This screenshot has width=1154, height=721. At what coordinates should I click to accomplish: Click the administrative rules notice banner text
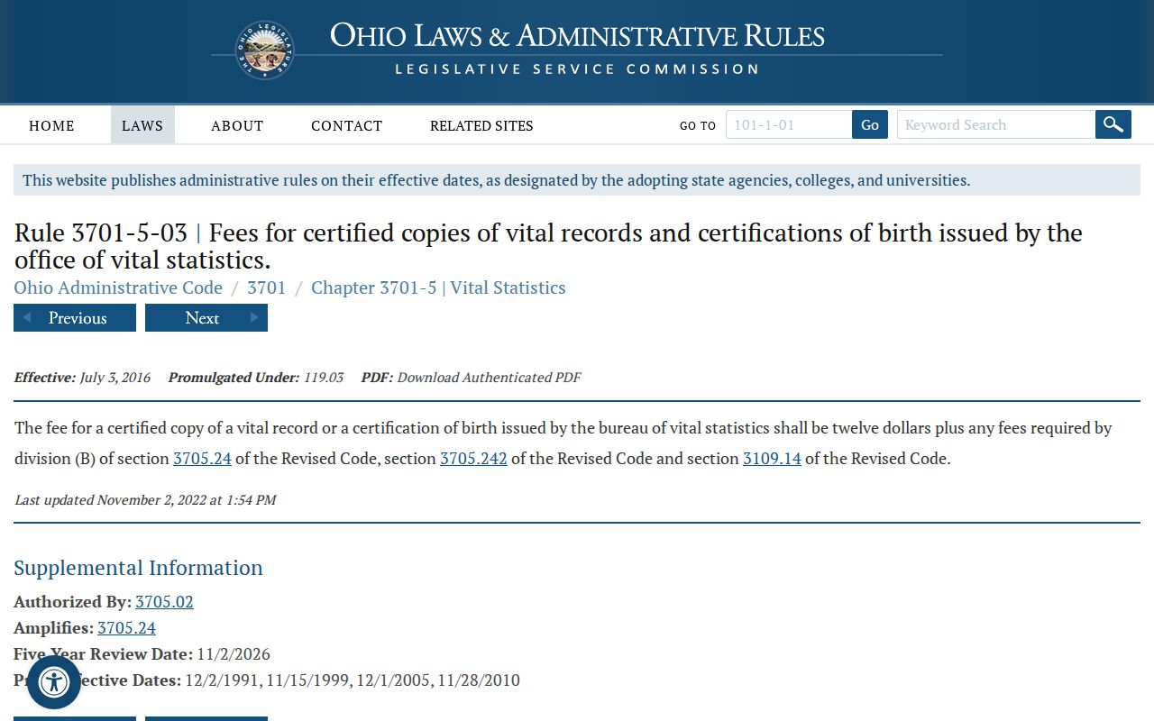[x=496, y=180]
